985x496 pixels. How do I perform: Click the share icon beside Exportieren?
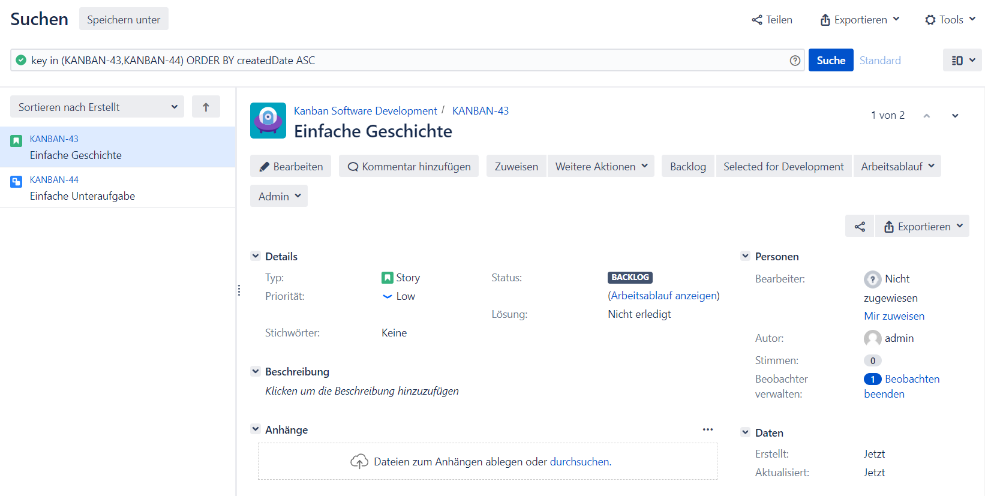(x=860, y=226)
